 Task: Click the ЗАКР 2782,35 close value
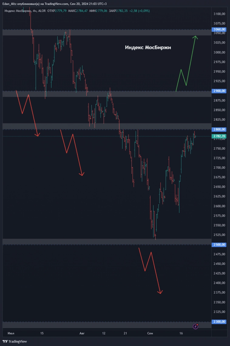[118, 11]
